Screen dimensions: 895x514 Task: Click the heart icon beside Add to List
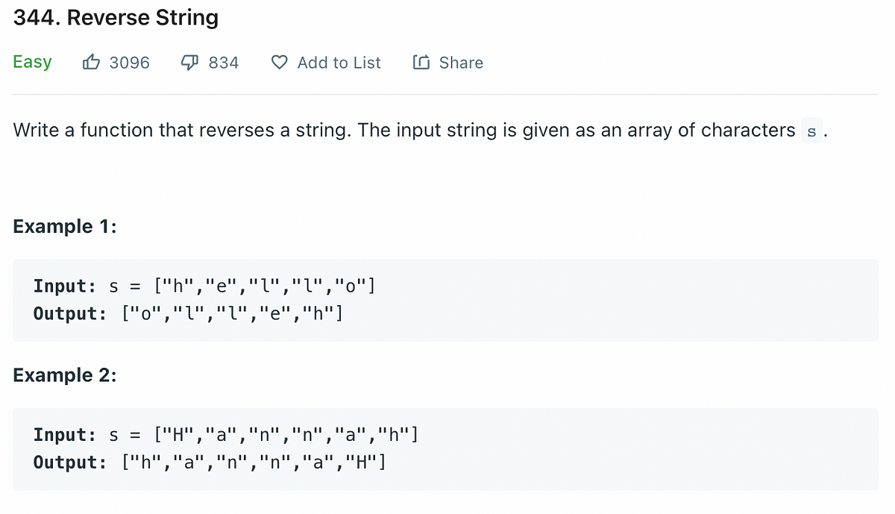point(279,63)
